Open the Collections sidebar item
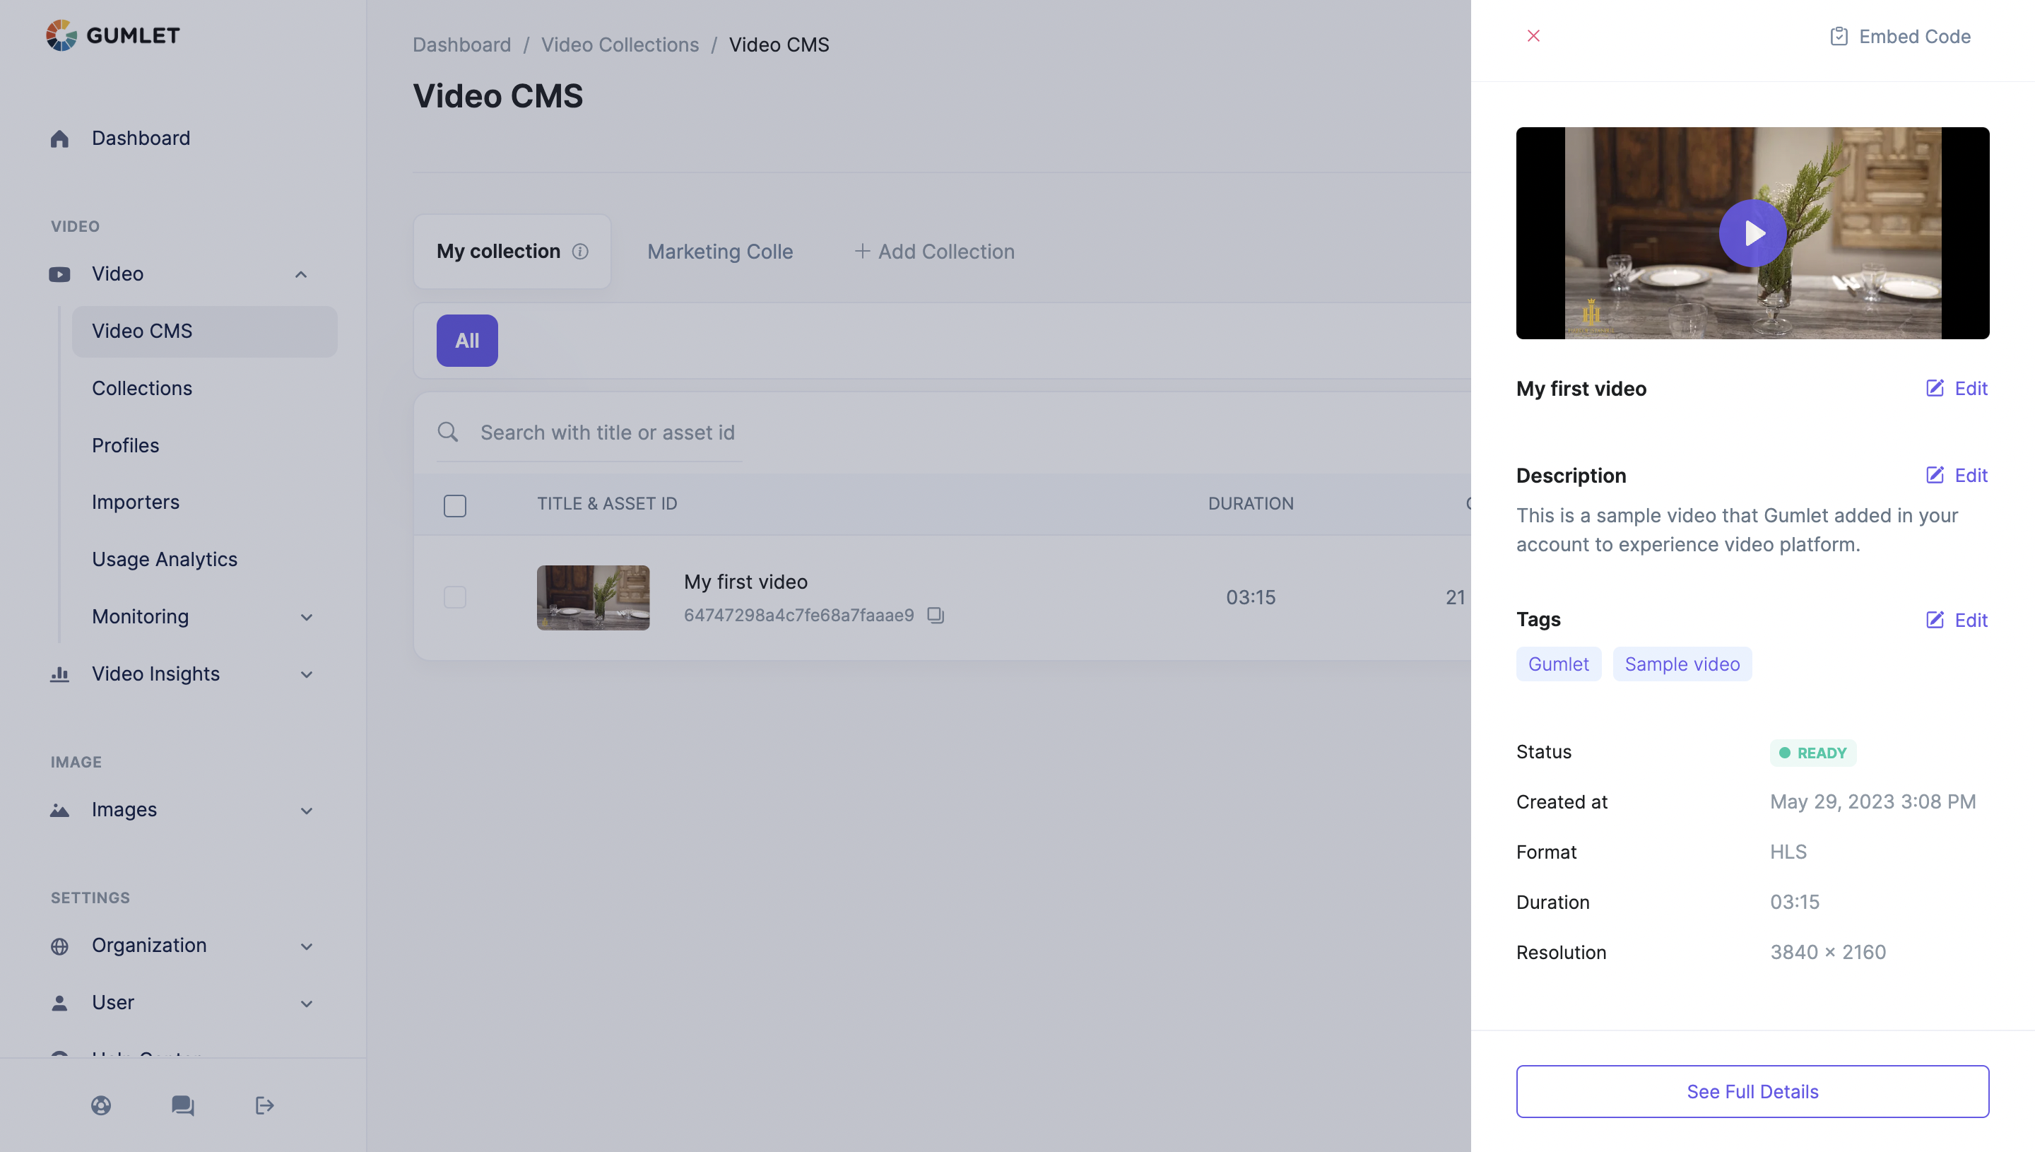This screenshot has width=2035, height=1152. click(141, 389)
